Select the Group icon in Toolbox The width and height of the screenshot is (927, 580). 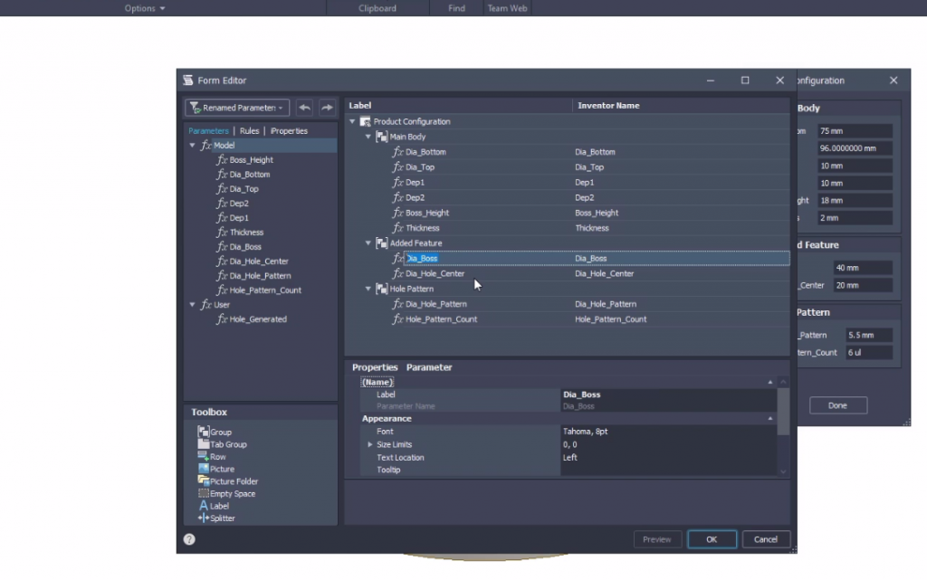[x=204, y=432]
